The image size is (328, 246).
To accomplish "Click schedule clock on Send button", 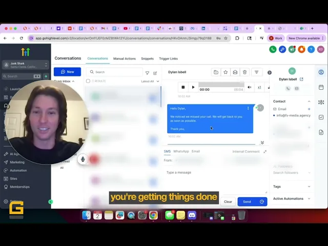I will 262,201.
